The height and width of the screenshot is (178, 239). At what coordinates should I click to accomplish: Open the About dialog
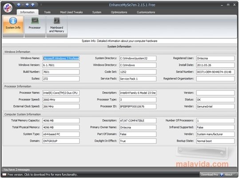(x=228, y=174)
